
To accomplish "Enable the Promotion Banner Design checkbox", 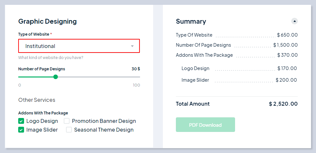I will pos(67,121).
